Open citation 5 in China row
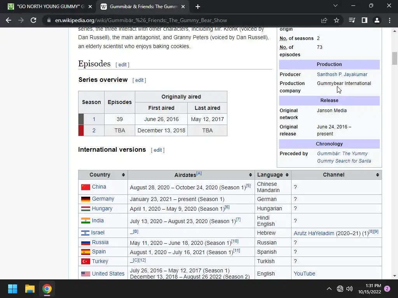Viewport: 398px width, 298px height. point(248,186)
